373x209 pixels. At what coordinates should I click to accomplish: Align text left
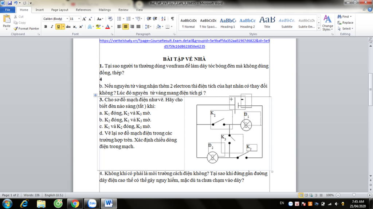point(119,27)
